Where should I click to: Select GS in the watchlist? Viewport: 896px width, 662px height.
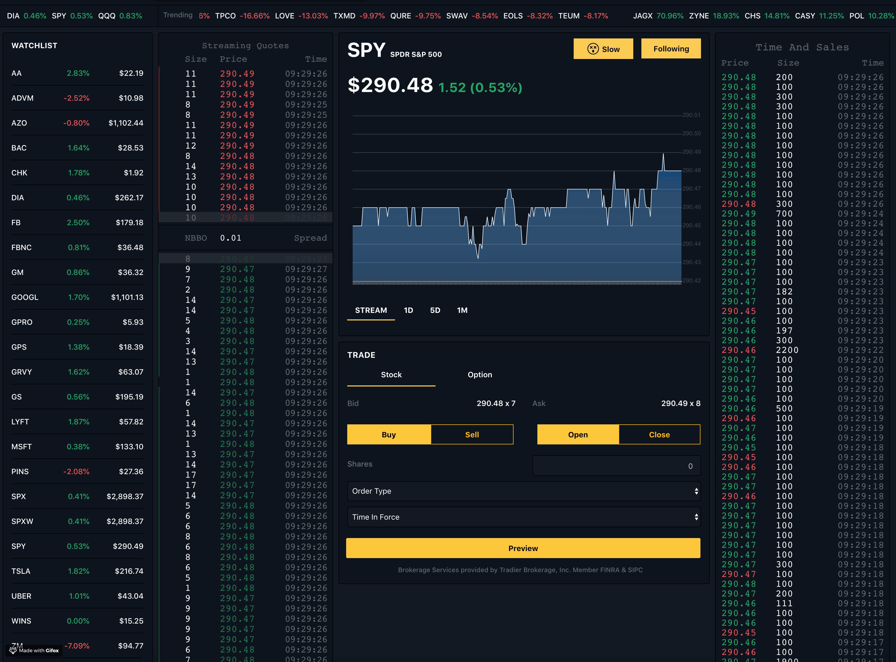pos(77,397)
